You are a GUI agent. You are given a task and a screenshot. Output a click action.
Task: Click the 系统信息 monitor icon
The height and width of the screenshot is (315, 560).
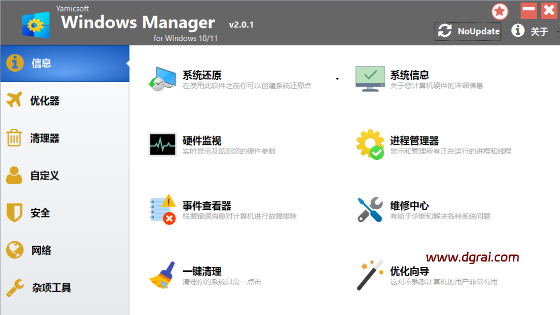[370, 79]
